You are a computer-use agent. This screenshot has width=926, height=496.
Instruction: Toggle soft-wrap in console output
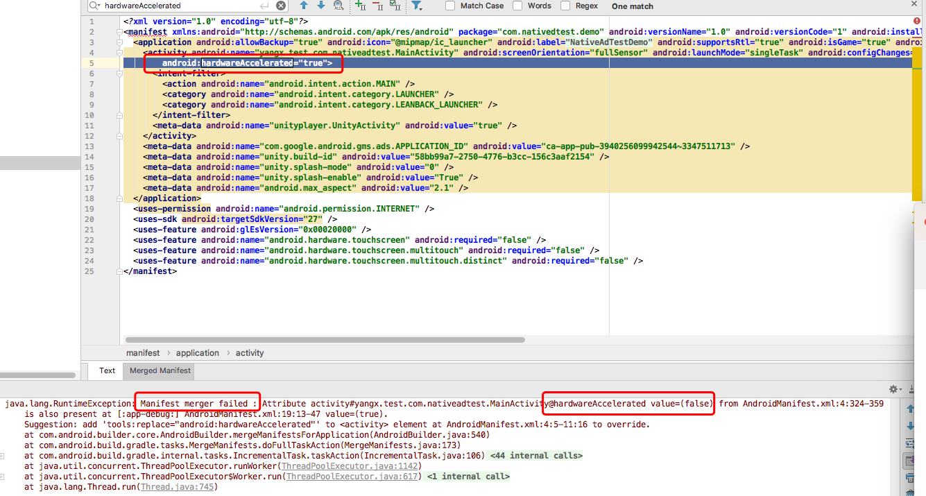911,443
